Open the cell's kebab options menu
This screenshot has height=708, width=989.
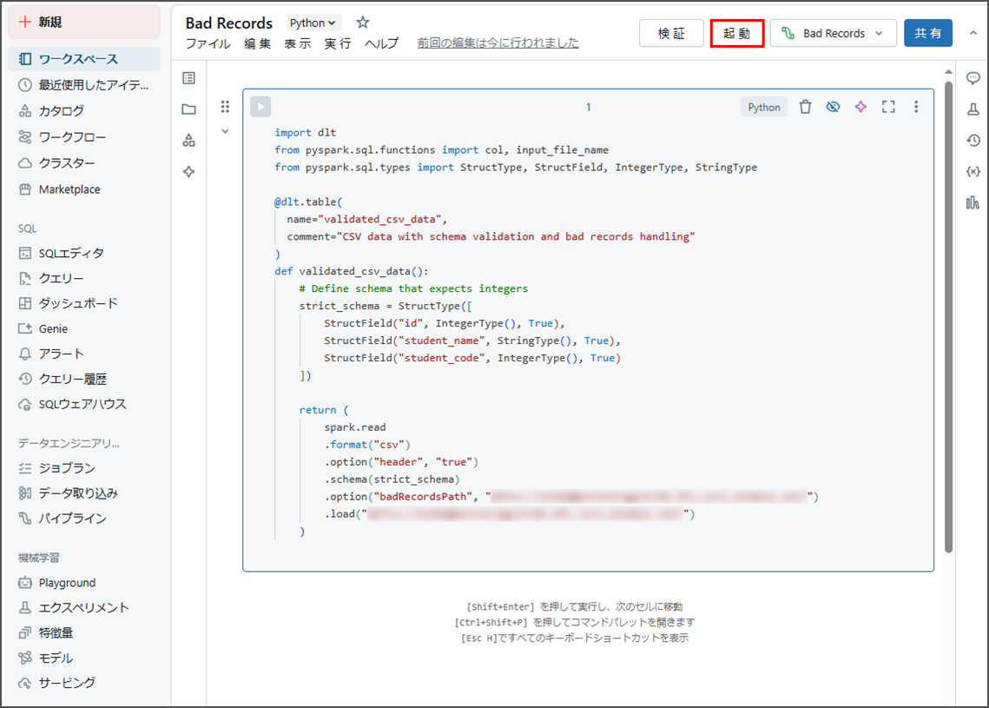[x=915, y=107]
